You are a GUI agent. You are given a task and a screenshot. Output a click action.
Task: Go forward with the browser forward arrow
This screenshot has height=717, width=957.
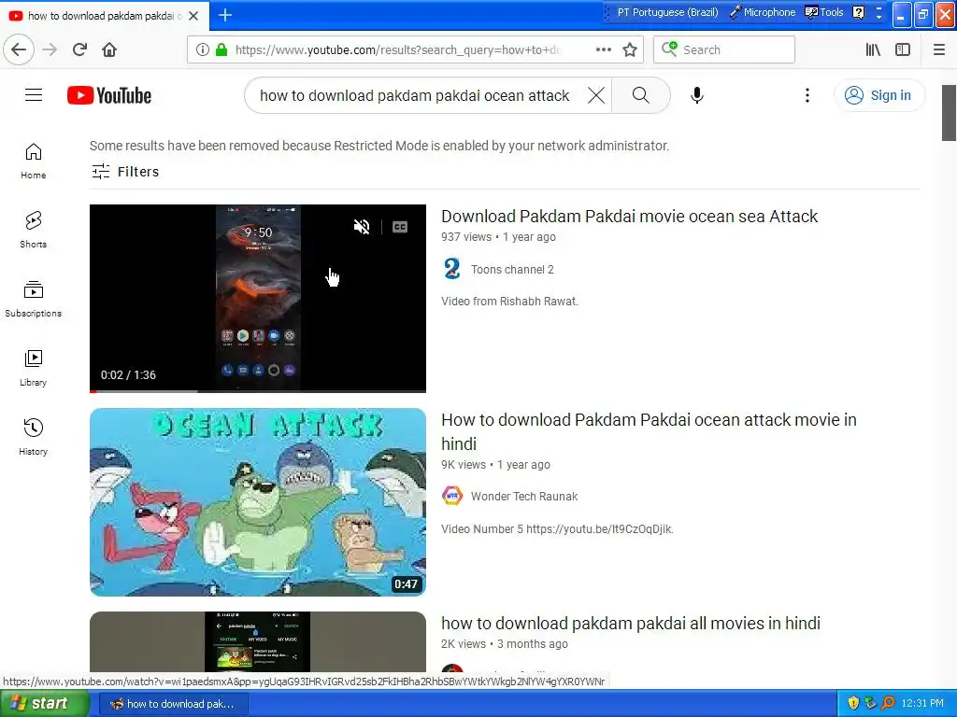point(50,49)
